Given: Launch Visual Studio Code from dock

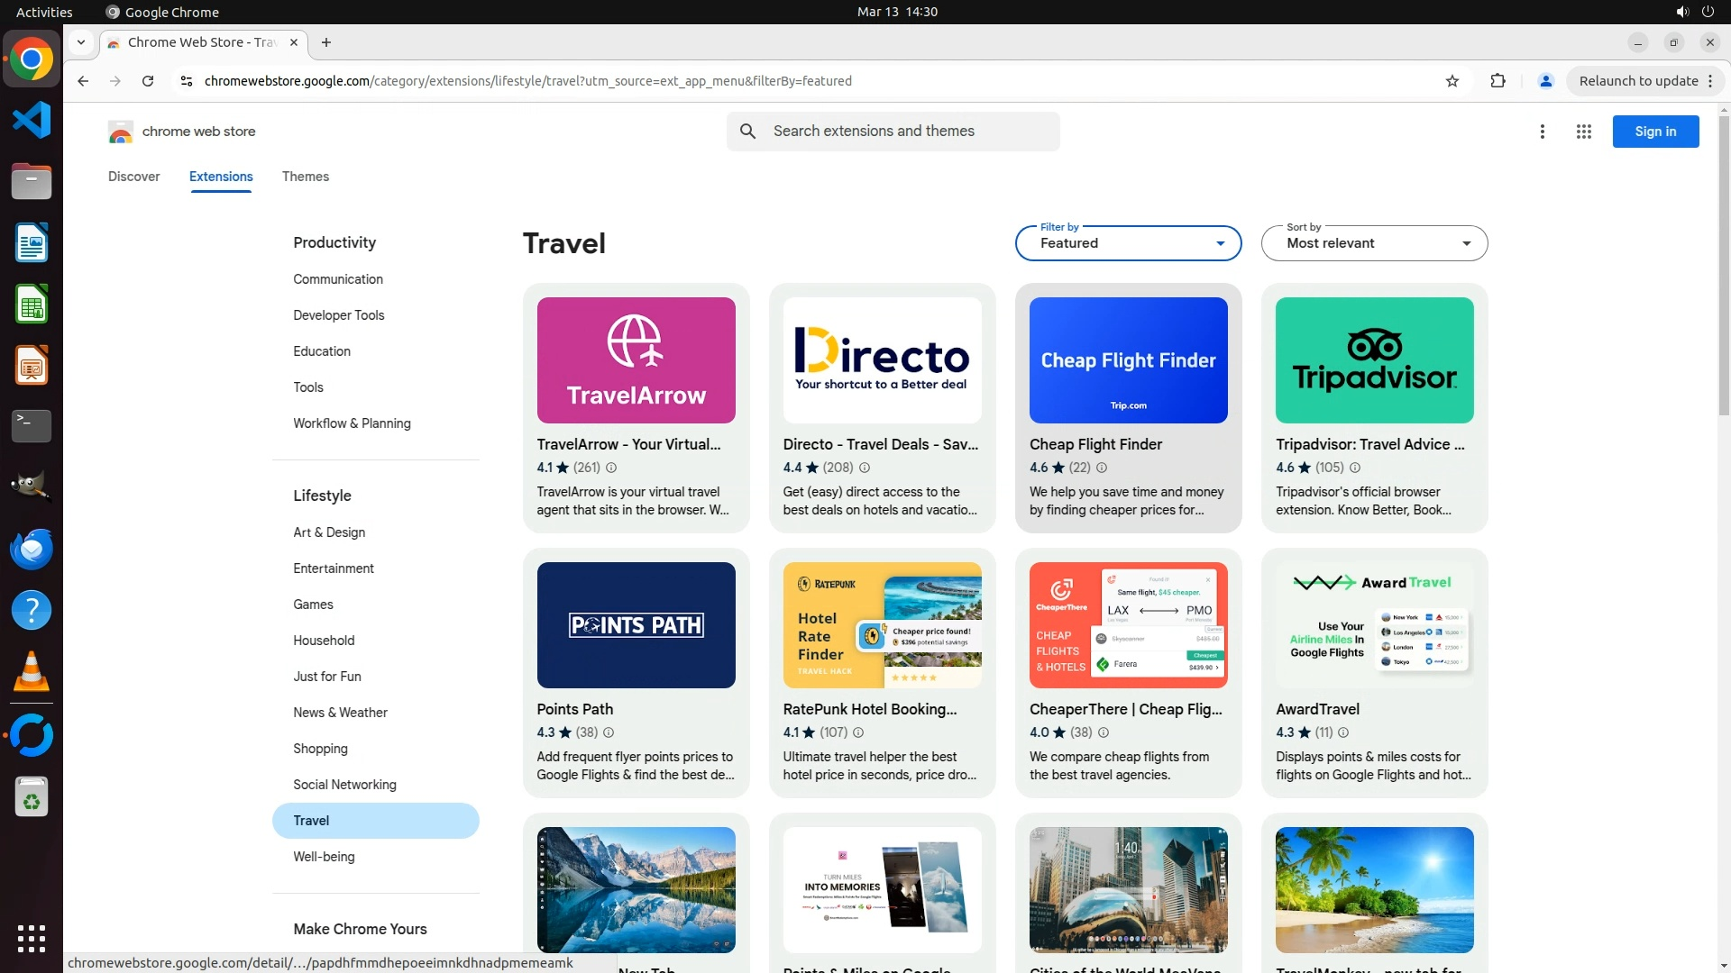Looking at the screenshot, I should coord(32,121).
